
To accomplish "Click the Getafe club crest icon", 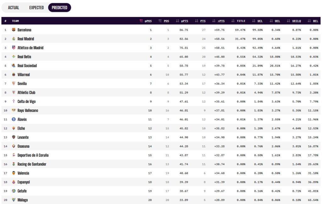I will [14, 191].
